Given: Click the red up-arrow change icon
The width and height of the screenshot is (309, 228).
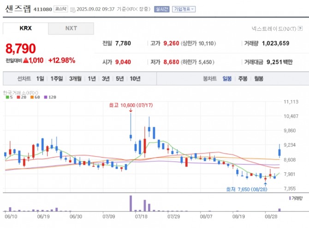Looking at the screenshot, I should tap(26, 61).
